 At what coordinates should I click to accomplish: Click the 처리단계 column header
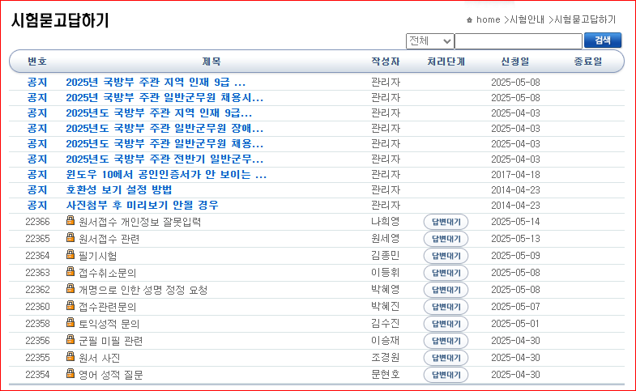pyautogui.click(x=446, y=62)
